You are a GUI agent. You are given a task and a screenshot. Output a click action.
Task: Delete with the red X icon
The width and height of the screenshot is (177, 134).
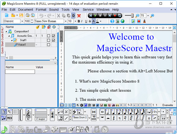(x=79, y=16)
